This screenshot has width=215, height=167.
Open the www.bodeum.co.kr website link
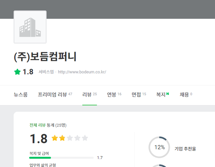pyautogui.click(x=82, y=72)
